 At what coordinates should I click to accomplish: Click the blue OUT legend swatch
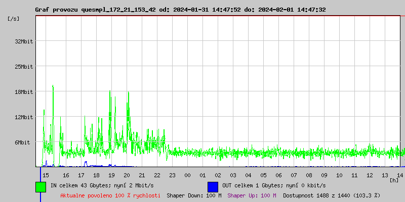click(x=213, y=186)
